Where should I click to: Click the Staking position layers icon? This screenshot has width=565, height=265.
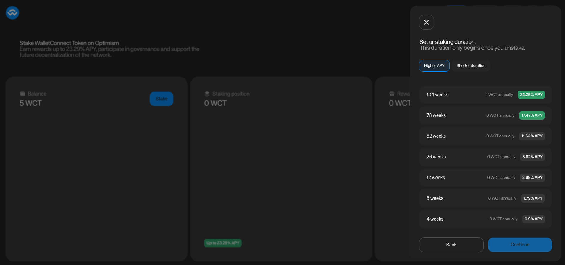207,94
